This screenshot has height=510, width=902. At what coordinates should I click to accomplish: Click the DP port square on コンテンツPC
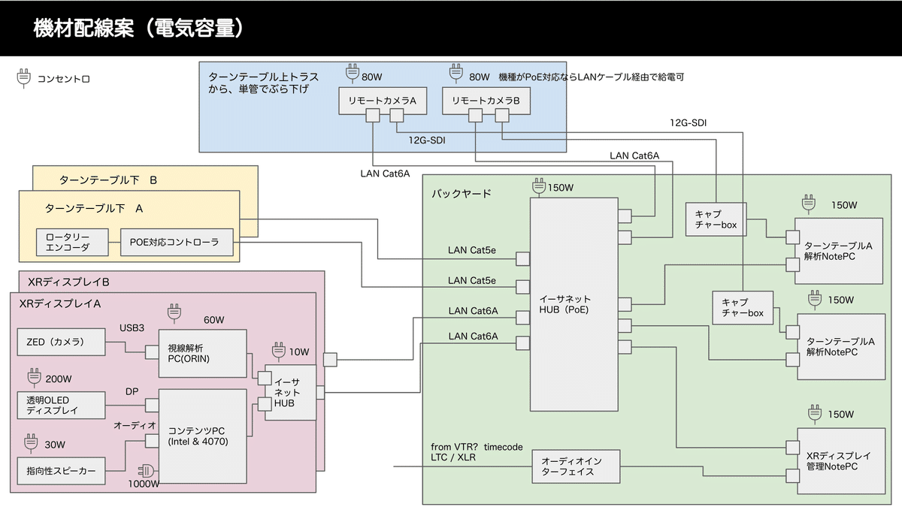(152, 405)
